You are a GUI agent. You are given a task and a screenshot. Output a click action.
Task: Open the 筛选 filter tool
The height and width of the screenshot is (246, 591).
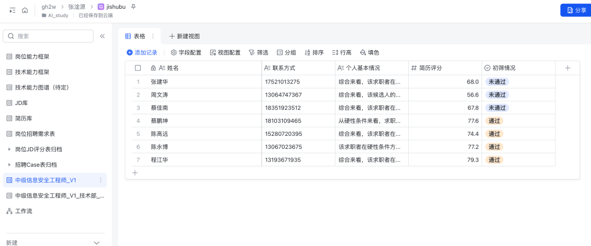pyautogui.click(x=258, y=52)
